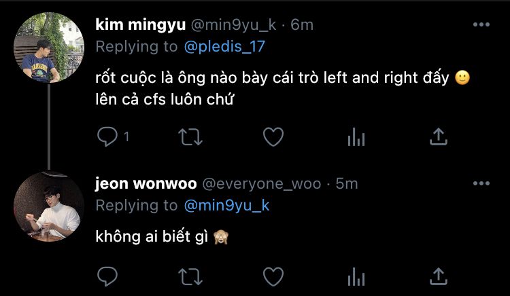Like jeon wonwoo's tweet
The width and height of the screenshot is (510, 296).
(x=273, y=276)
